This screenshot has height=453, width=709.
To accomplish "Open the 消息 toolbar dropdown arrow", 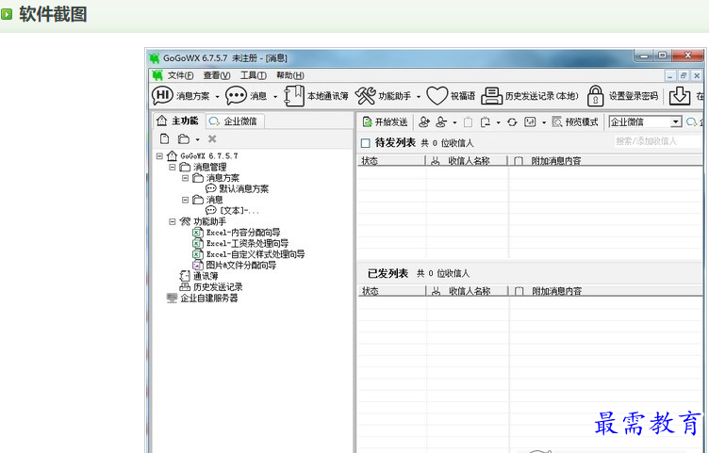I will 275,97.
